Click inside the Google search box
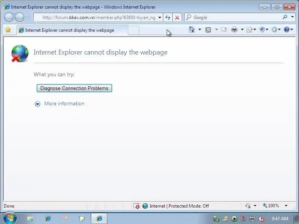This screenshot has width=299, height=224. [232, 18]
